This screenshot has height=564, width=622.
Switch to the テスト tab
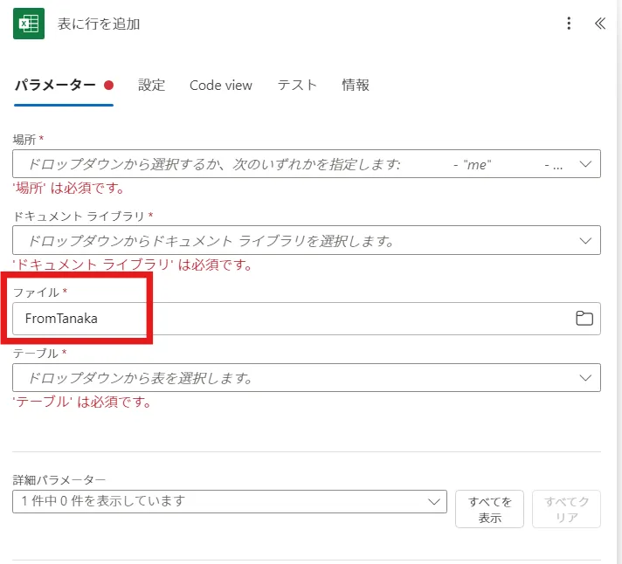(x=297, y=85)
